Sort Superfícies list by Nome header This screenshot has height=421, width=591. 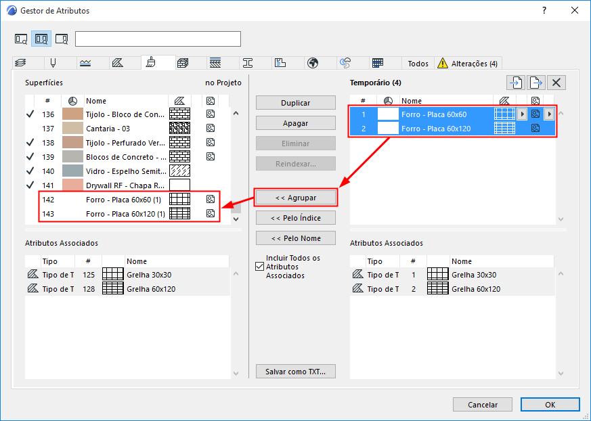[x=126, y=101]
